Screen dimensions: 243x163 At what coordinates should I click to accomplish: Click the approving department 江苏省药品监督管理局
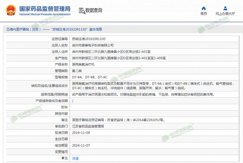click(88, 126)
